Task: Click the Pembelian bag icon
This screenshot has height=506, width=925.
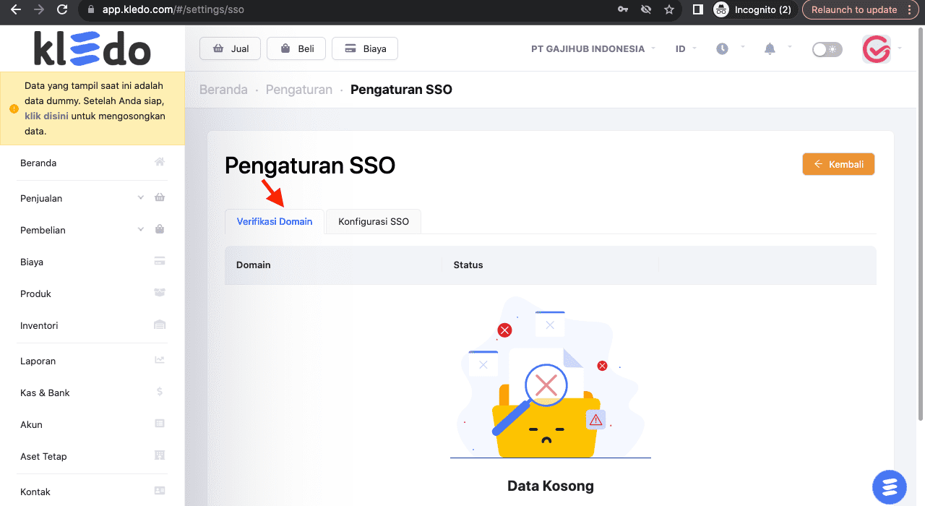Action: pos(159,229)
